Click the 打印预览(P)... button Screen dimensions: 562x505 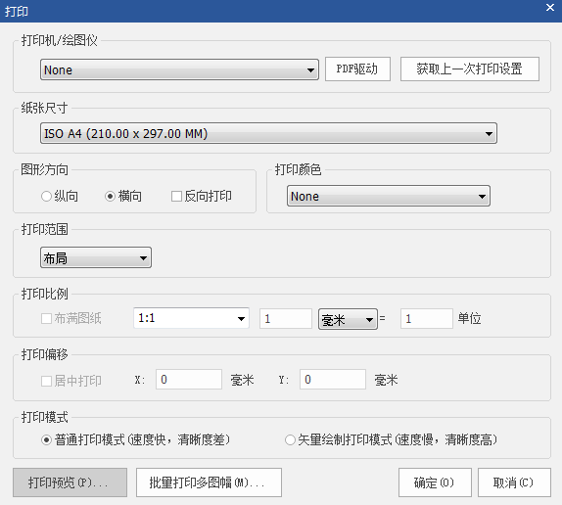click(x=70, y=482)
